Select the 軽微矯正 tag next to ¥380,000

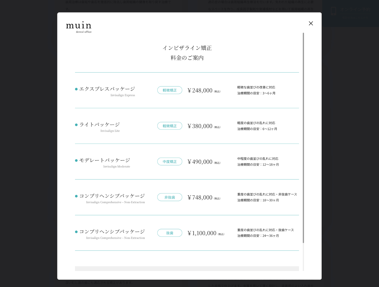point(170,126)
